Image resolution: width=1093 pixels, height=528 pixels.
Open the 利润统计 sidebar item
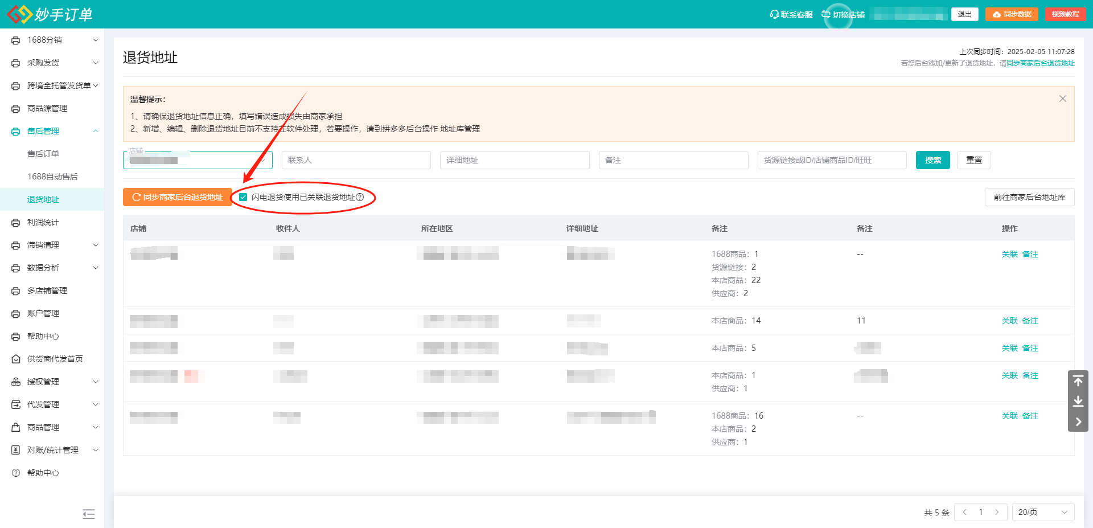43,222
